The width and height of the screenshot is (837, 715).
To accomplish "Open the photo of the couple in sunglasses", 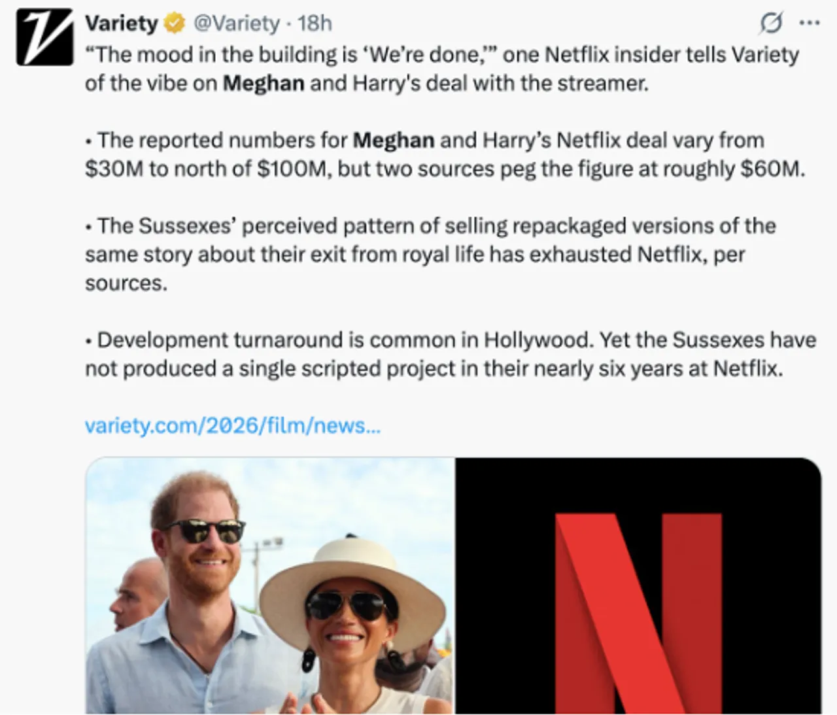I will click(269, 585).
